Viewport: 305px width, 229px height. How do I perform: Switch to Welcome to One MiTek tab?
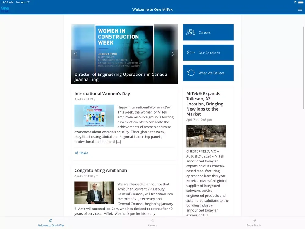pyautogui.click(x=51, y=223)
